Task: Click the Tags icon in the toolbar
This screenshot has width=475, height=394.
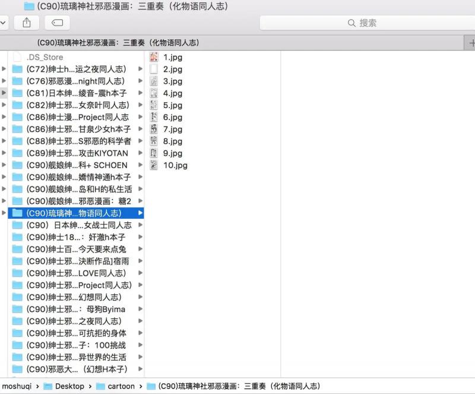Action: (x=57, y=23)
